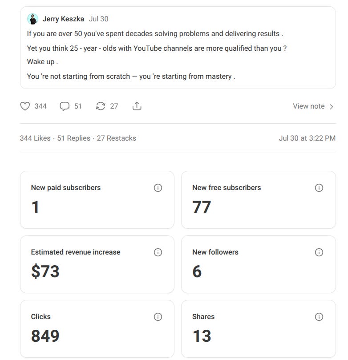Show info for Estimated revenue increase
This screenshot has width=348, height=360.
pos(158,252)
